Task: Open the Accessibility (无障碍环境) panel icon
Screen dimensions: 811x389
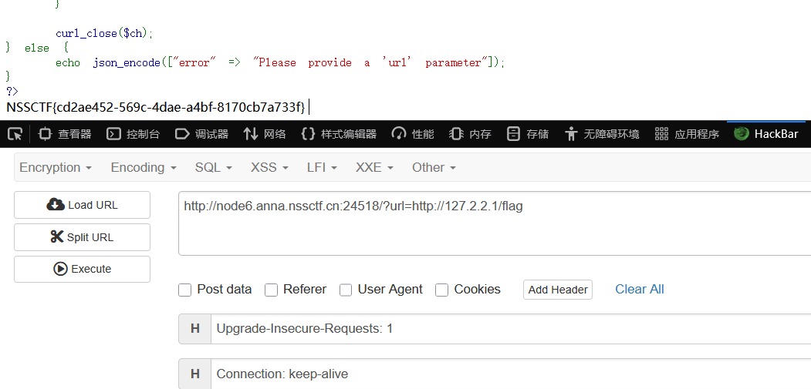Action: point(571,134)
